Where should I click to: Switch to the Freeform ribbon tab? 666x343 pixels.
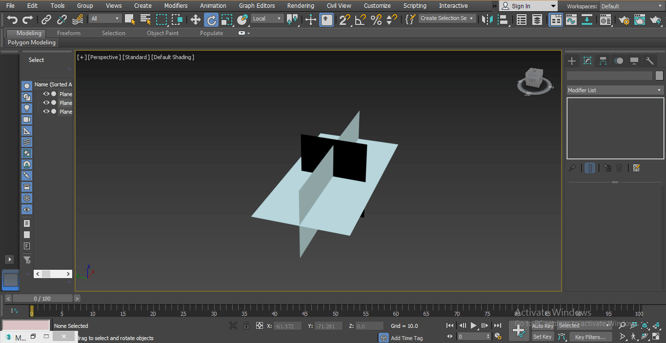(69, 33)
